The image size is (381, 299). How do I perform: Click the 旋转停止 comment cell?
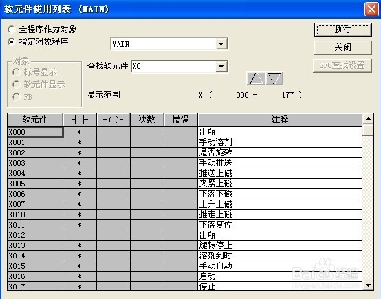click(x=280, y=245)
